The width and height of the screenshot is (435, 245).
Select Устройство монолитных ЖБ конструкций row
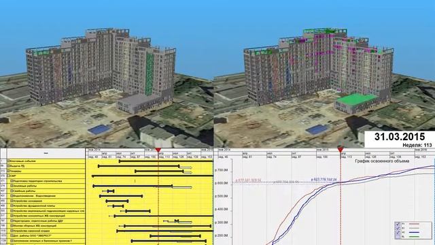(43, 216)
